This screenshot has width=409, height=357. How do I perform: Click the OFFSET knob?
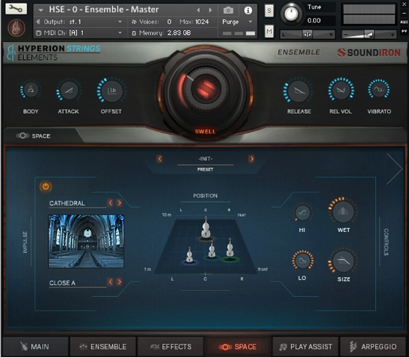[x=112, y=91]
